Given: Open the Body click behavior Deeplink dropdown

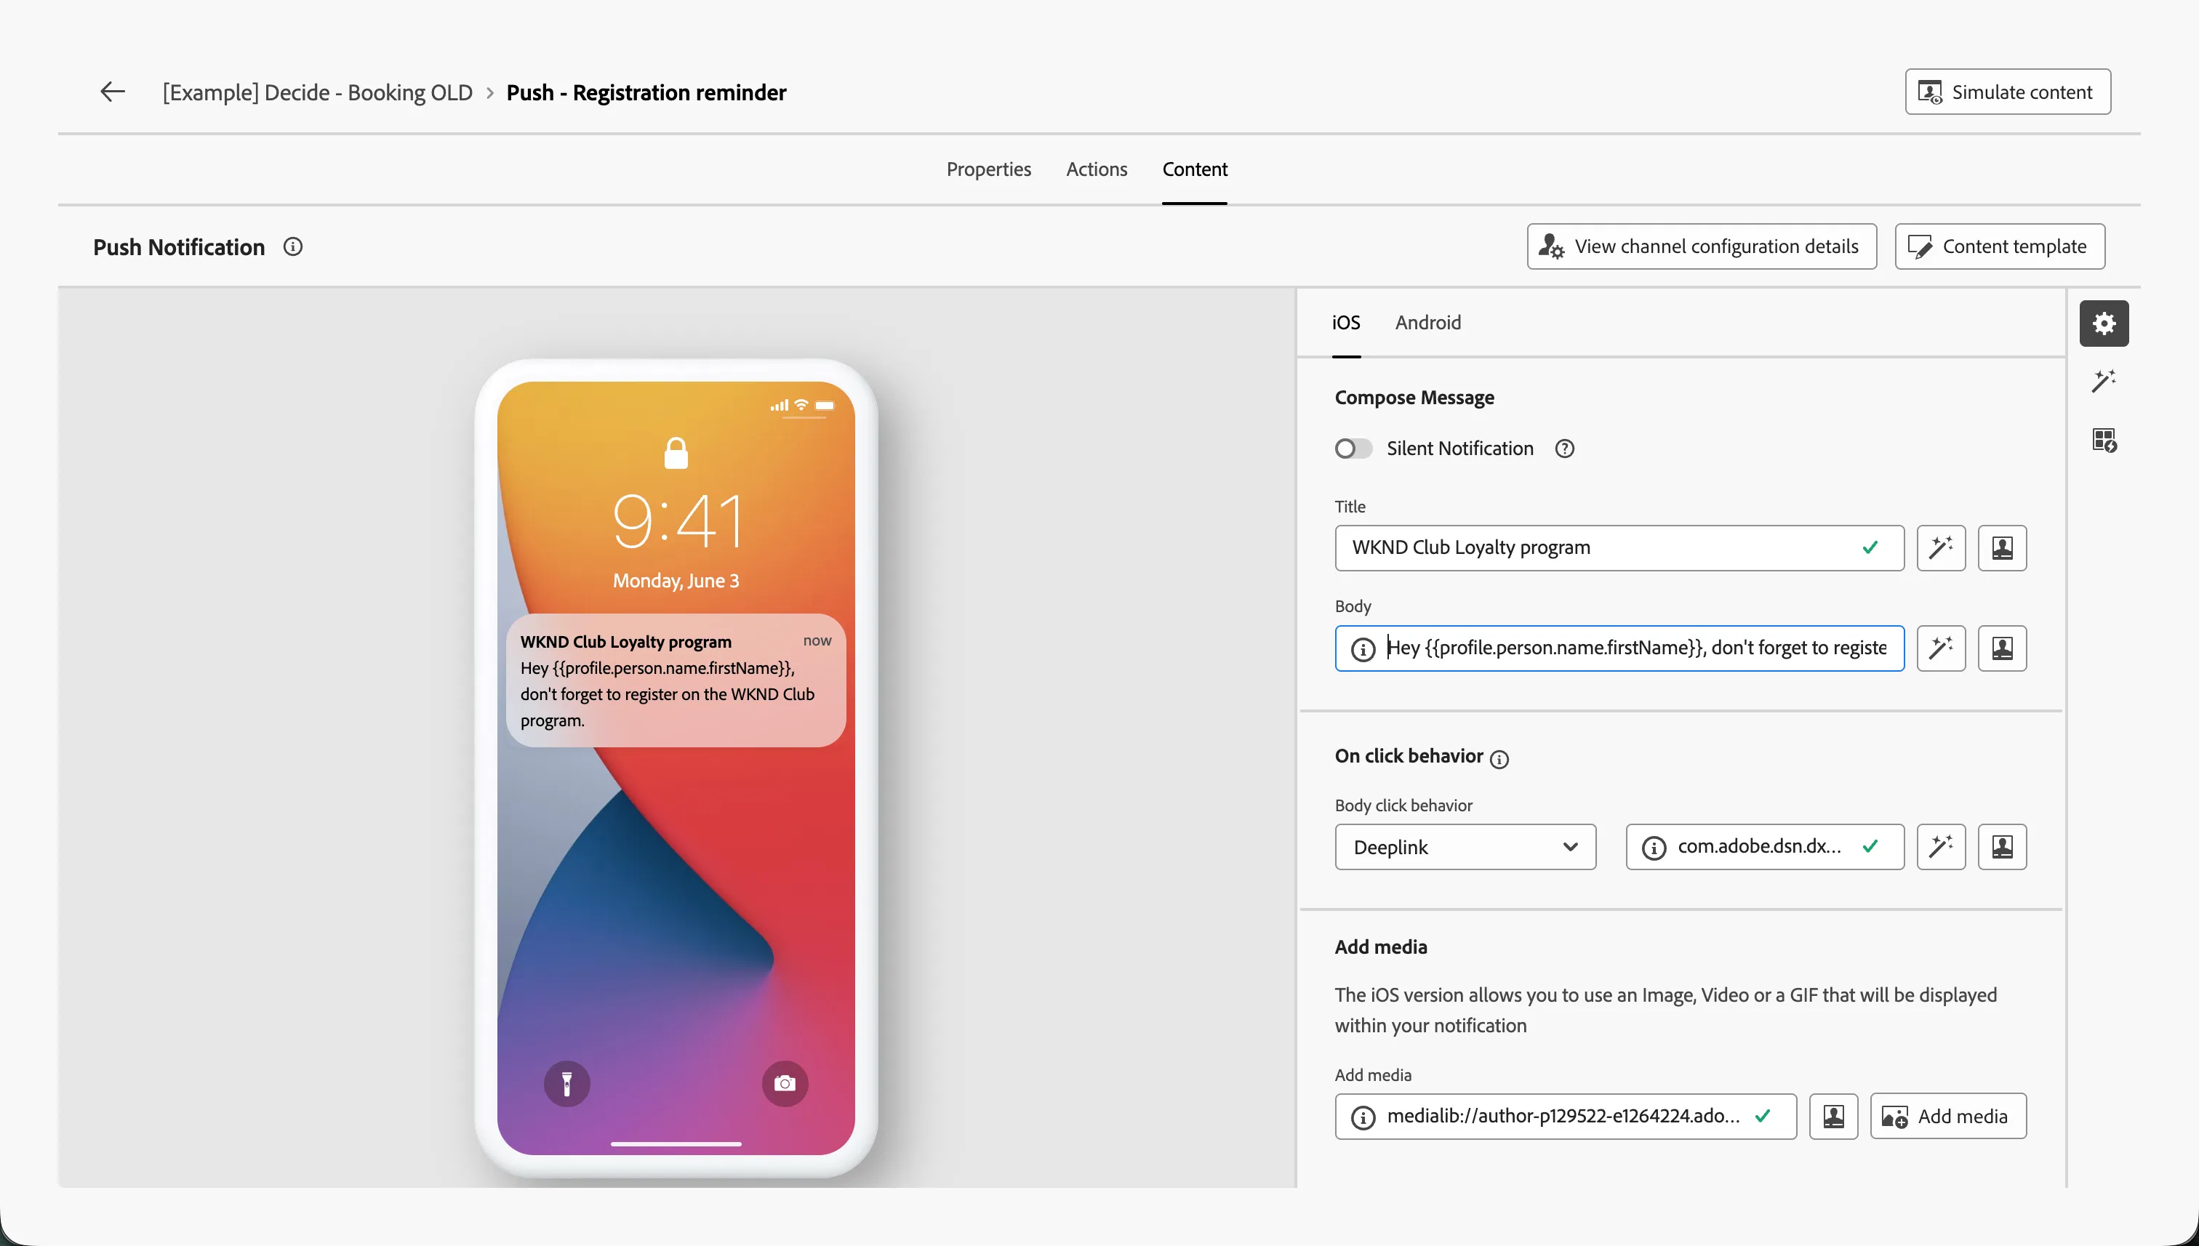Looking at the screenshot, I should [1465, 847].
